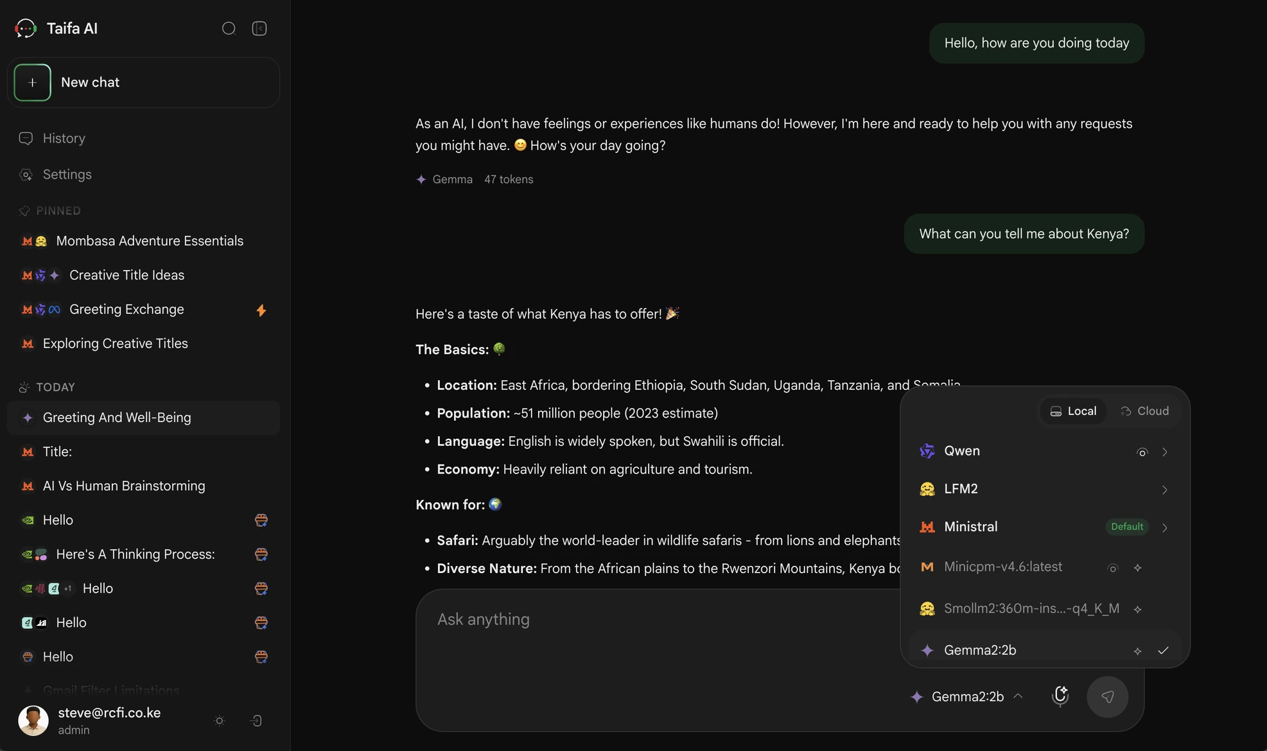Click the voice microphone icon in composer

1060,696
